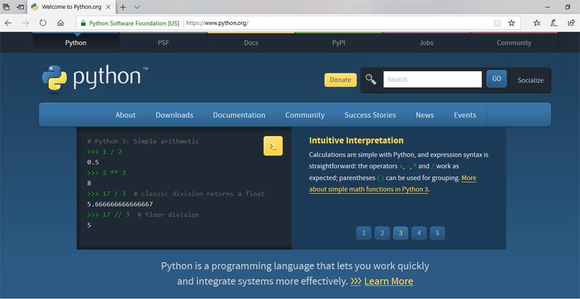Open the Documentation menu

(239, 115)
